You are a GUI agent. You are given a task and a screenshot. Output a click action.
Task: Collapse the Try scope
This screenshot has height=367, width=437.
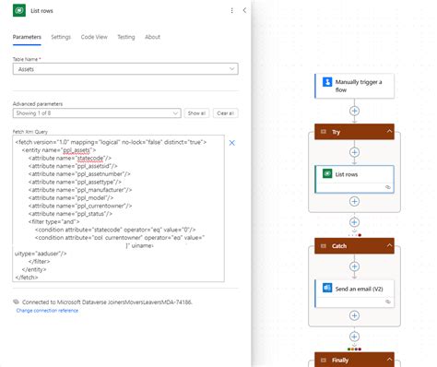389,132
